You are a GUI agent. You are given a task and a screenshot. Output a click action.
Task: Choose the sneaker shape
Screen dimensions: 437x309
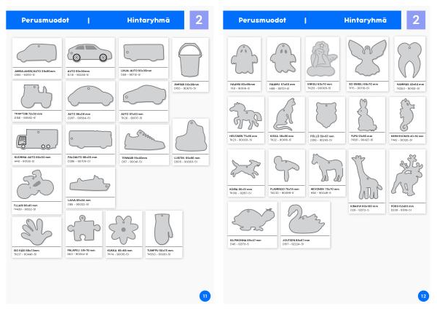pos(144,140)
